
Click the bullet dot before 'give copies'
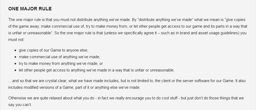click(15, 50)
